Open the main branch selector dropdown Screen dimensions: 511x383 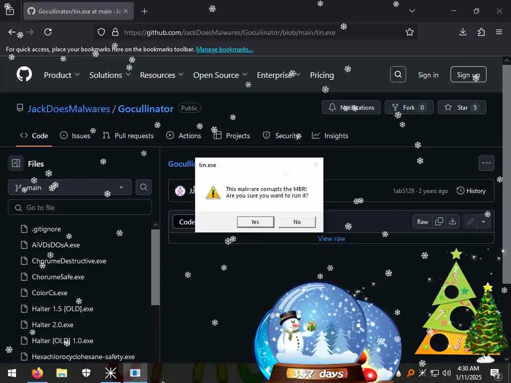(x=70, y=188)
